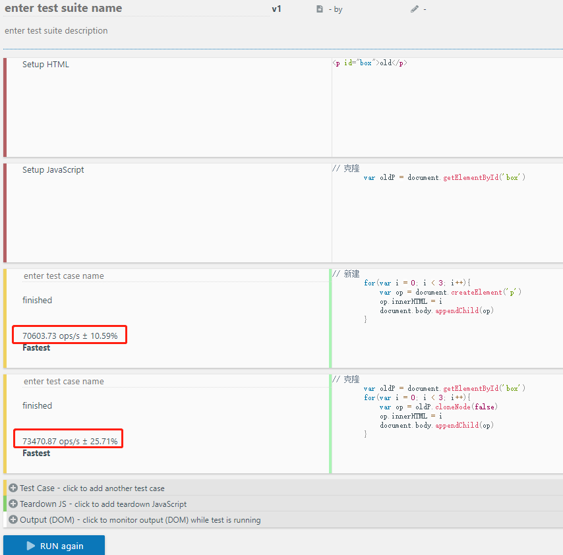Click into Setup JavaScript code editor

pos(448,213)
